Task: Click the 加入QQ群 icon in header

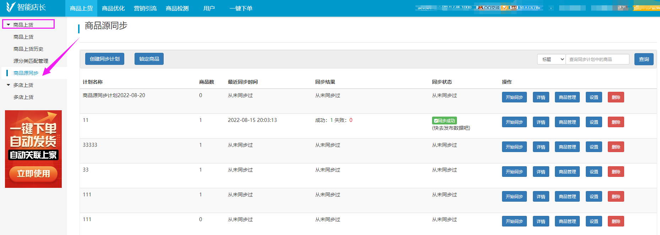Action: click(513, 7)
